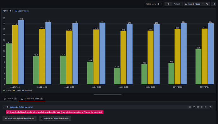
Task: Click the blue Wohnen legend color swatch
Action: point(23,91)
